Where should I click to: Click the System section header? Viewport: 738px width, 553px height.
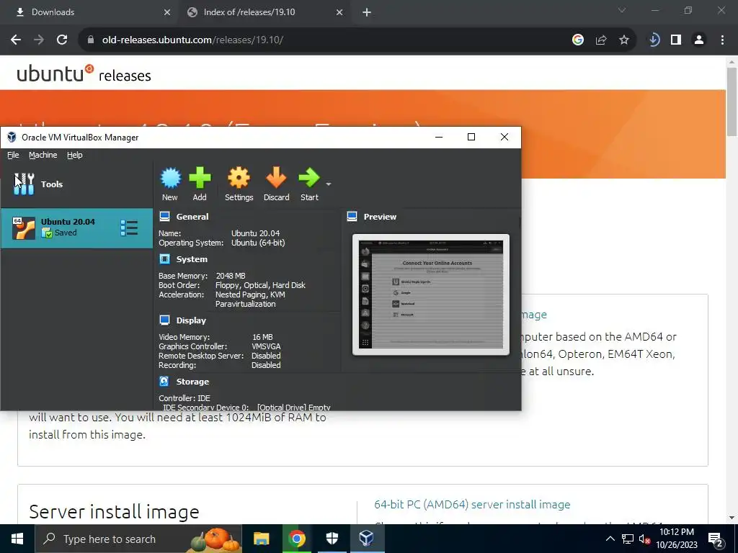point(192,259)
